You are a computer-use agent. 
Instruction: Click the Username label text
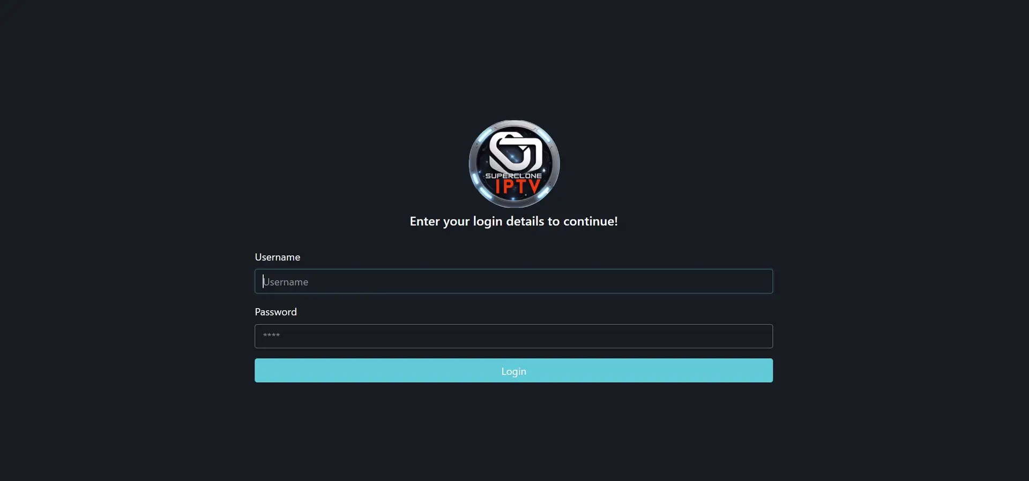[277, 257]
